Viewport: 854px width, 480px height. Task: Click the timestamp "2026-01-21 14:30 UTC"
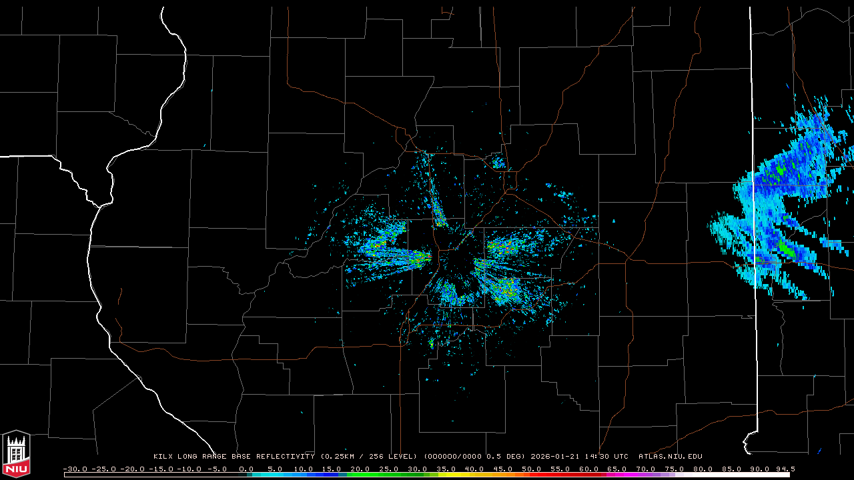pos(579,457)
